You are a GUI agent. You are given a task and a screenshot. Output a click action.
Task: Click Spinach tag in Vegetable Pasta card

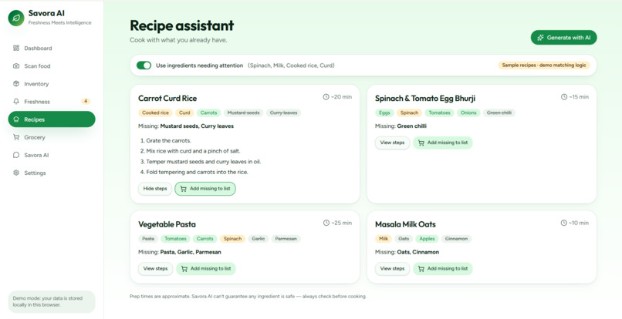click(232, 239)
